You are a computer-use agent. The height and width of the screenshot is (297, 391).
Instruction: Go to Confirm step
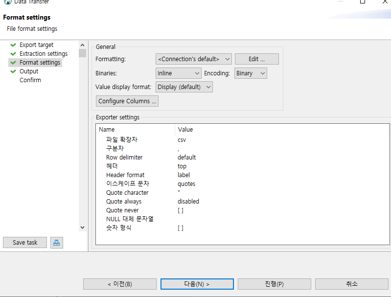click(x=30, y=80)
